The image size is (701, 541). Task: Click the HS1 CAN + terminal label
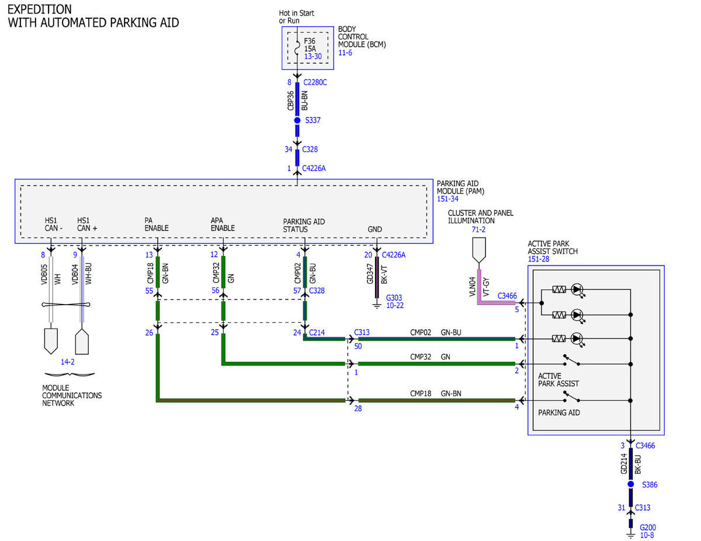[x=87, y=224]
